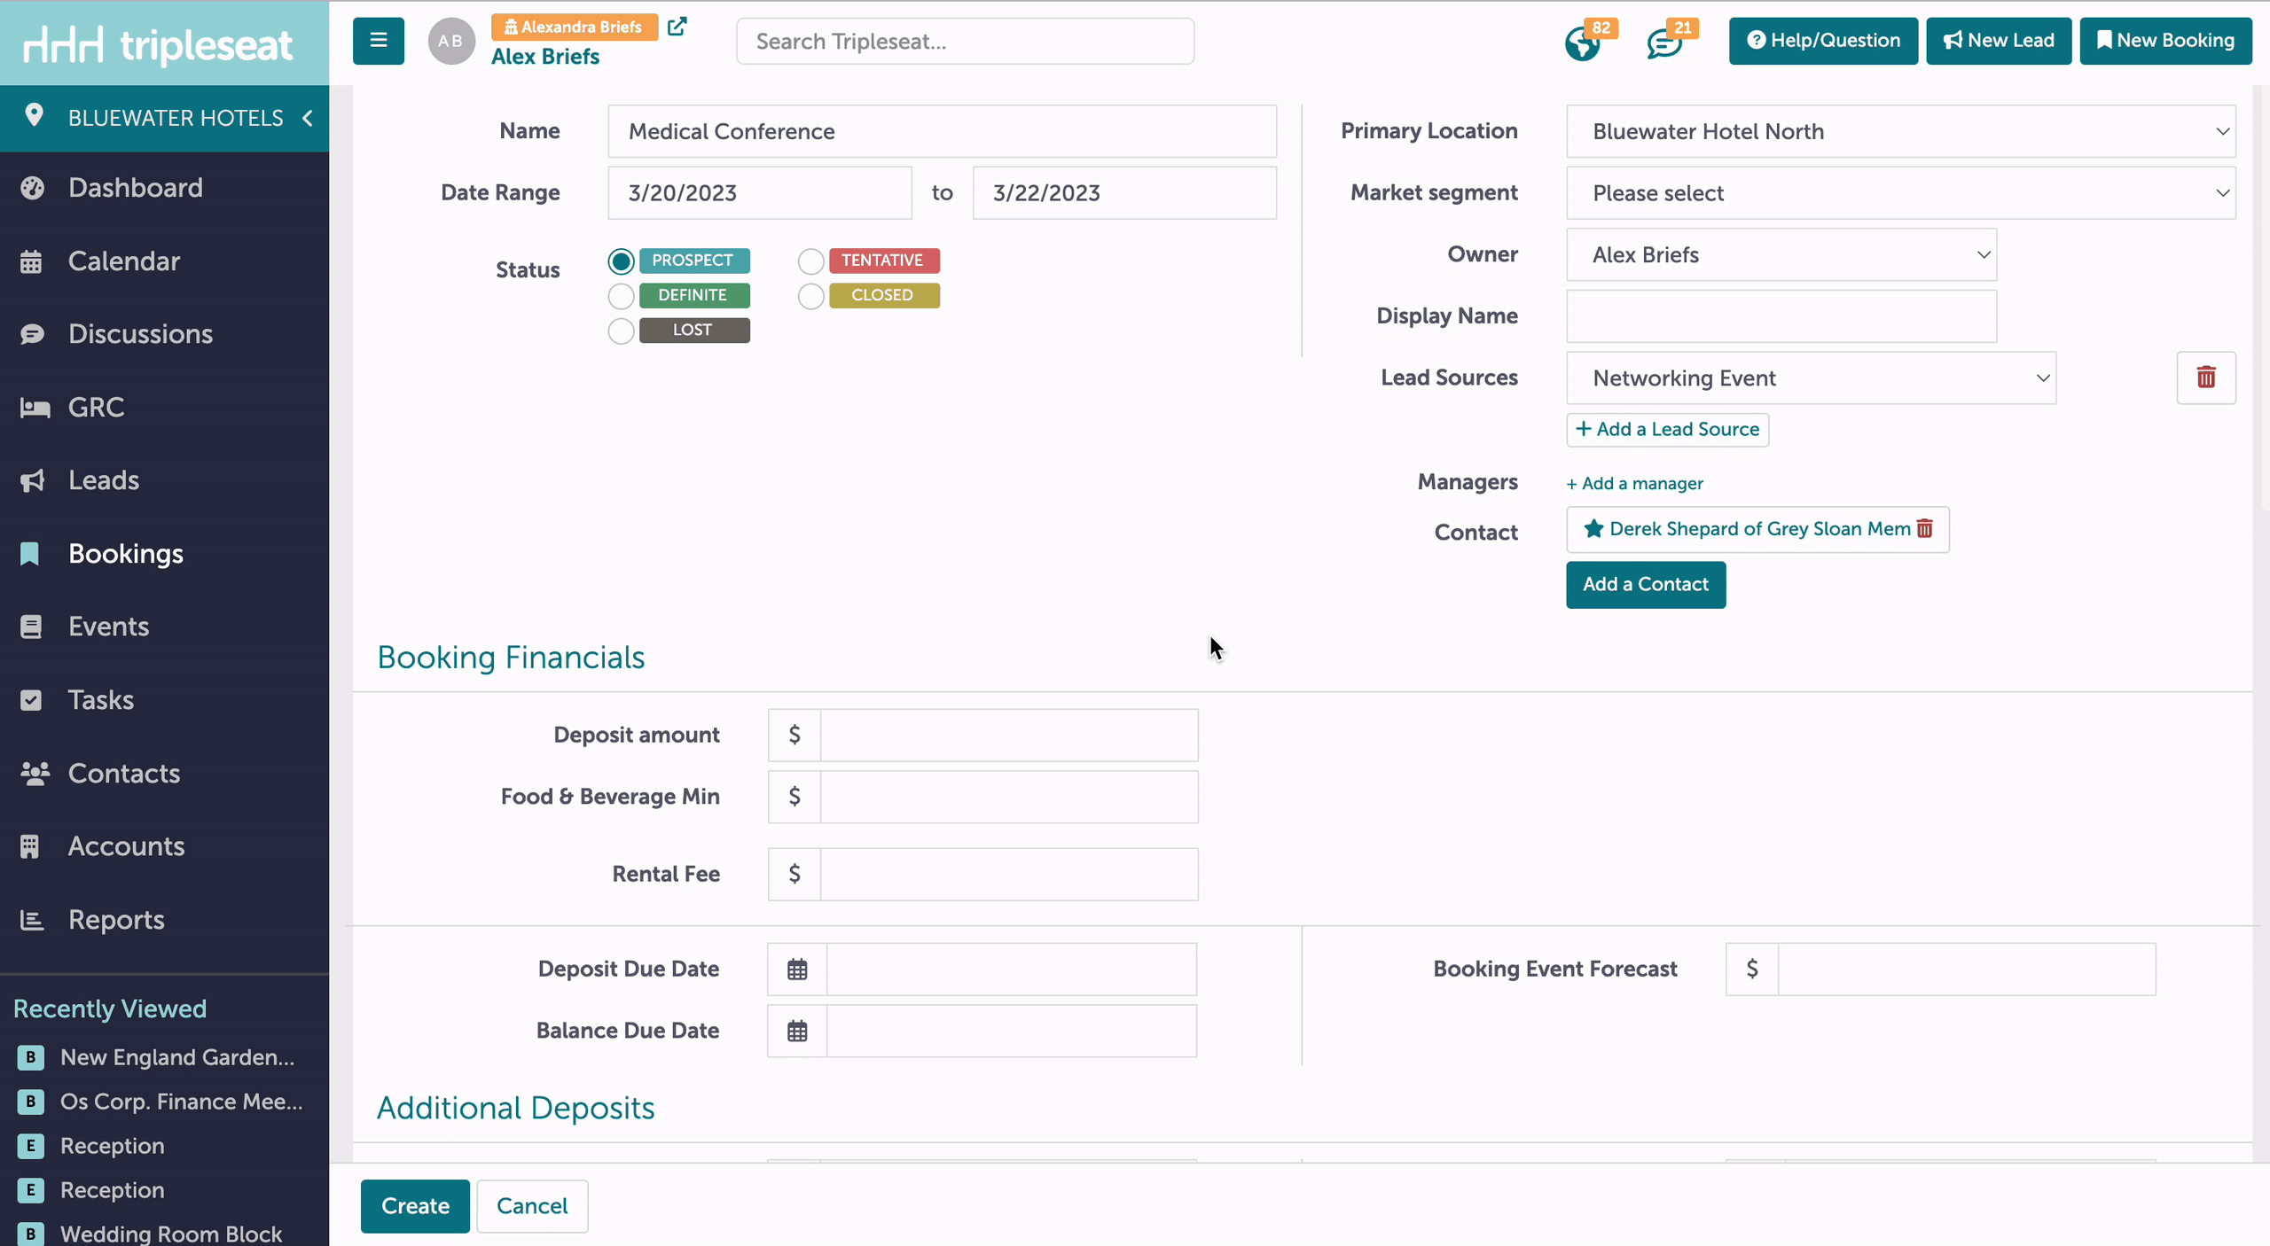Open the chat messages icon with 21
Viewport: 2270px width, 1246px height.
point(1664,43)
